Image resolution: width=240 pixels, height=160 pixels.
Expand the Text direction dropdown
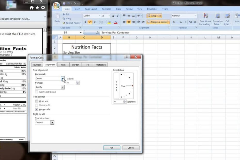coord(52,123)
